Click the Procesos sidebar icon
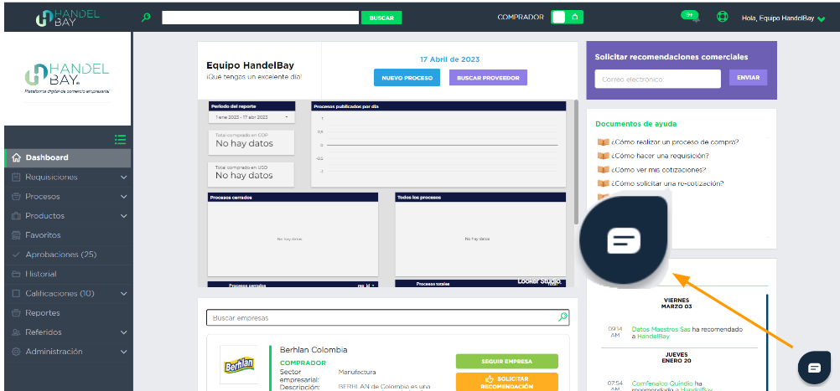 pos(16,196)
